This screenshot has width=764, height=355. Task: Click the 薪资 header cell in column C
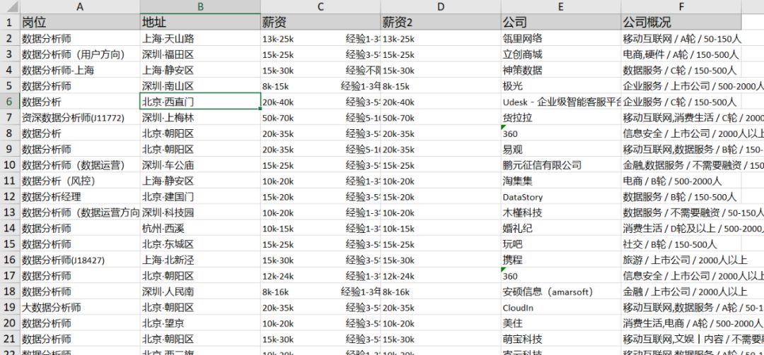[x=320, y=22]
